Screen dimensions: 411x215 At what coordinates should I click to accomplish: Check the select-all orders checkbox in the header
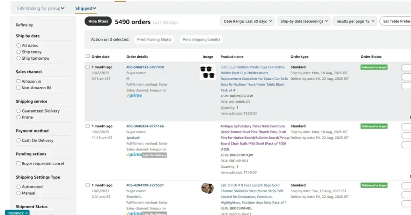(x=88, y=56)
